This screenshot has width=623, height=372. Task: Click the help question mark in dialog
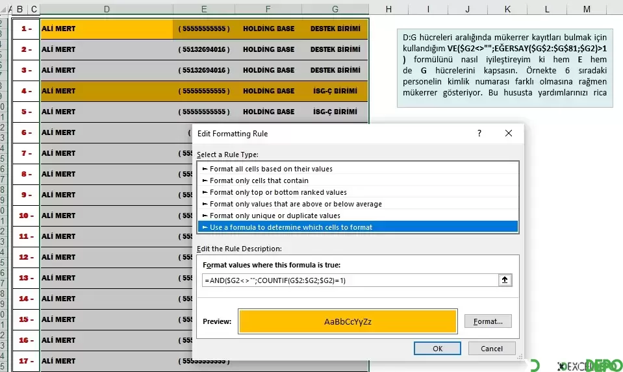click(x=479, y=133)
